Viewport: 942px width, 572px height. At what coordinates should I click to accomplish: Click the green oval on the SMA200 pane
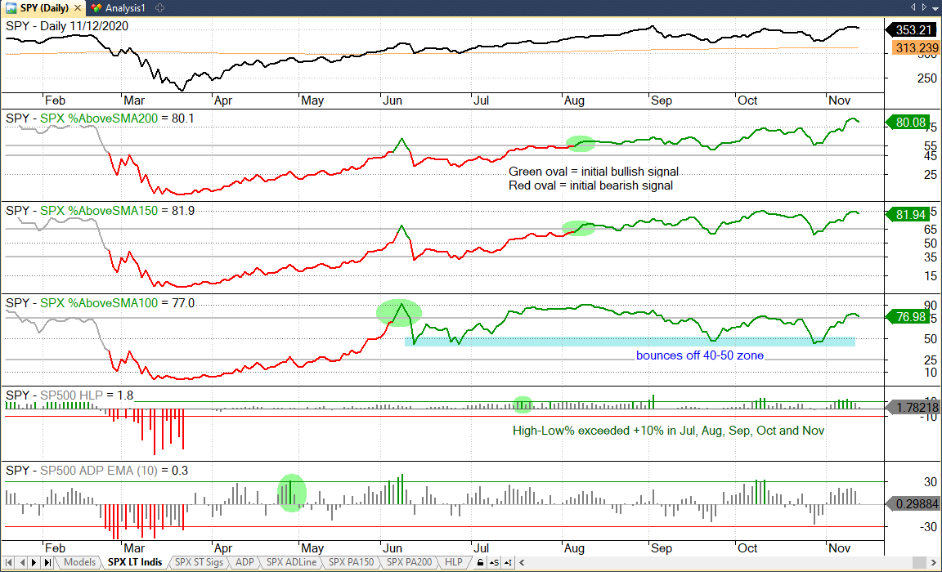pyautogui.click(x=581, y=144)
